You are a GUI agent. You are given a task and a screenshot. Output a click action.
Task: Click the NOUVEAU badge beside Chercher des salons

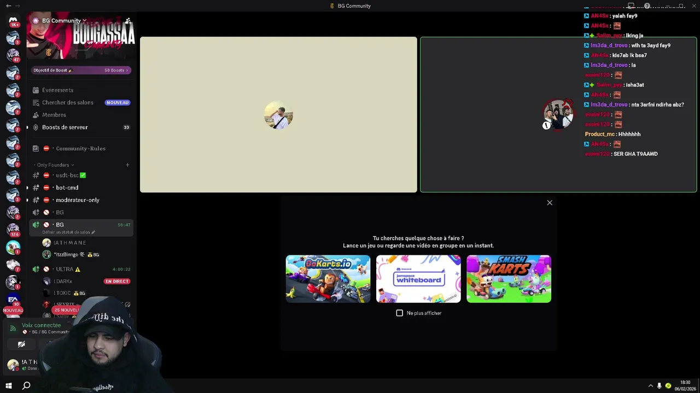pyautogui.click(x=118, y=103)
